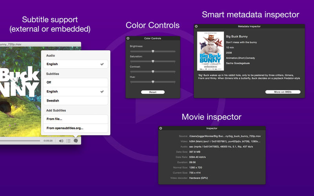Screen dimensions: 314x196
Task: Click the Data Rate 5594.40 kbit/s value
Action: (197, 157)
